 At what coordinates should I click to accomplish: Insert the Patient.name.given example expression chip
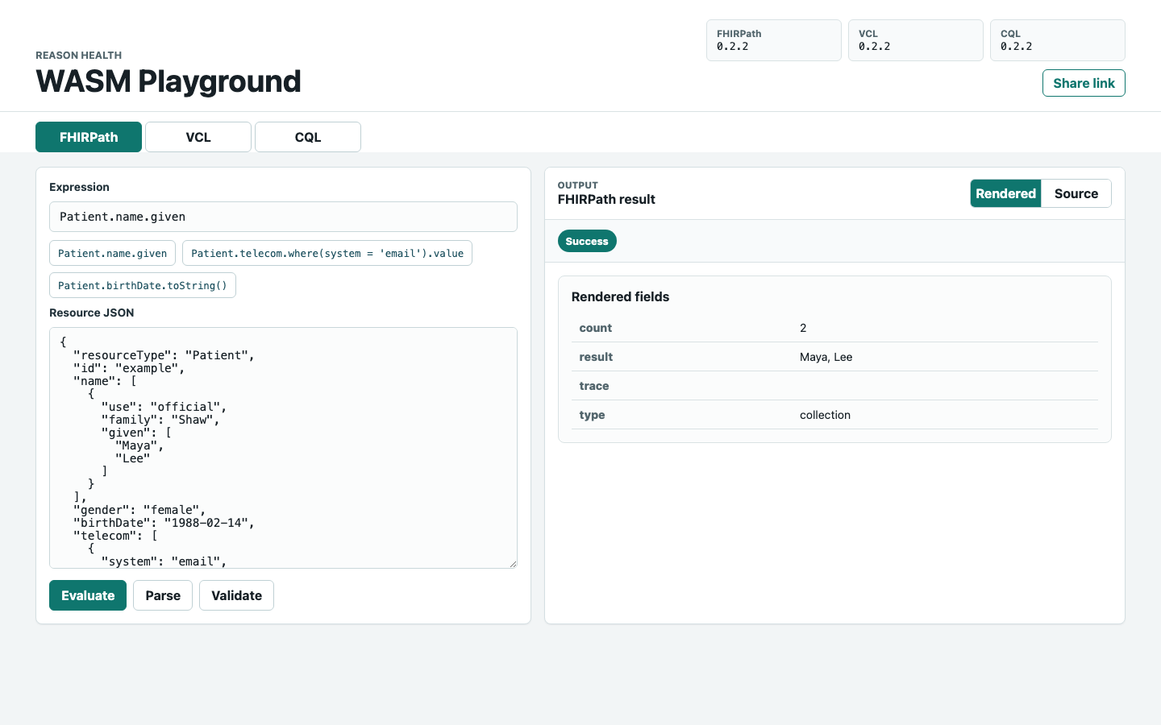(x=112, y=253)
